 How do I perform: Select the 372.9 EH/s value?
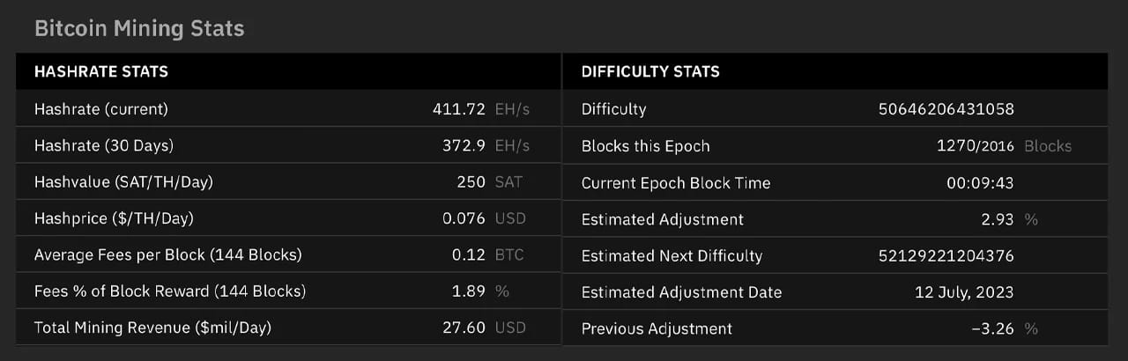pos(464,146)
